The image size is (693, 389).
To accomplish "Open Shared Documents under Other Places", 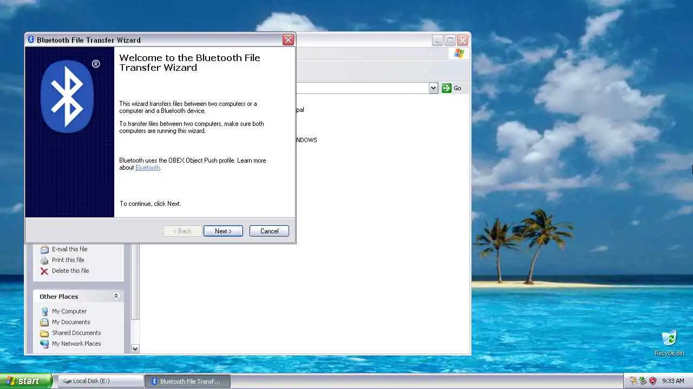I will (76, 333).
